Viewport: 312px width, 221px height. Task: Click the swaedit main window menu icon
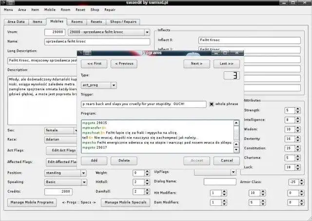tap(3, 3)
